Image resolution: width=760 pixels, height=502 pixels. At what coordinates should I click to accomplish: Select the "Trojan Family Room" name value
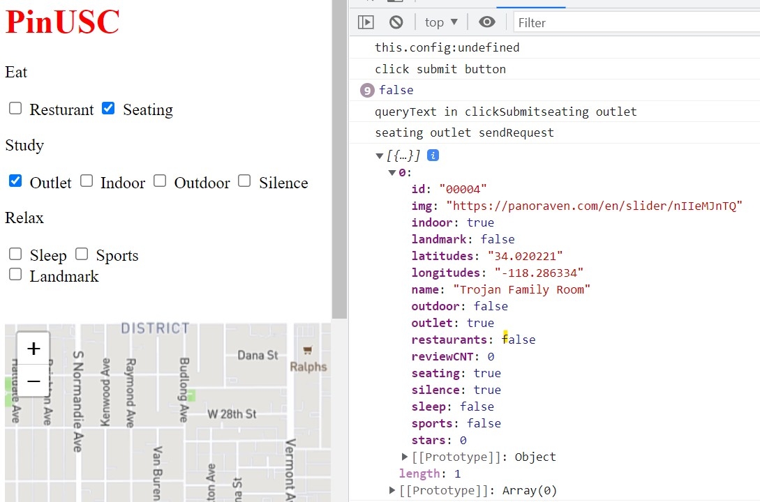click(x=521, y=289)
